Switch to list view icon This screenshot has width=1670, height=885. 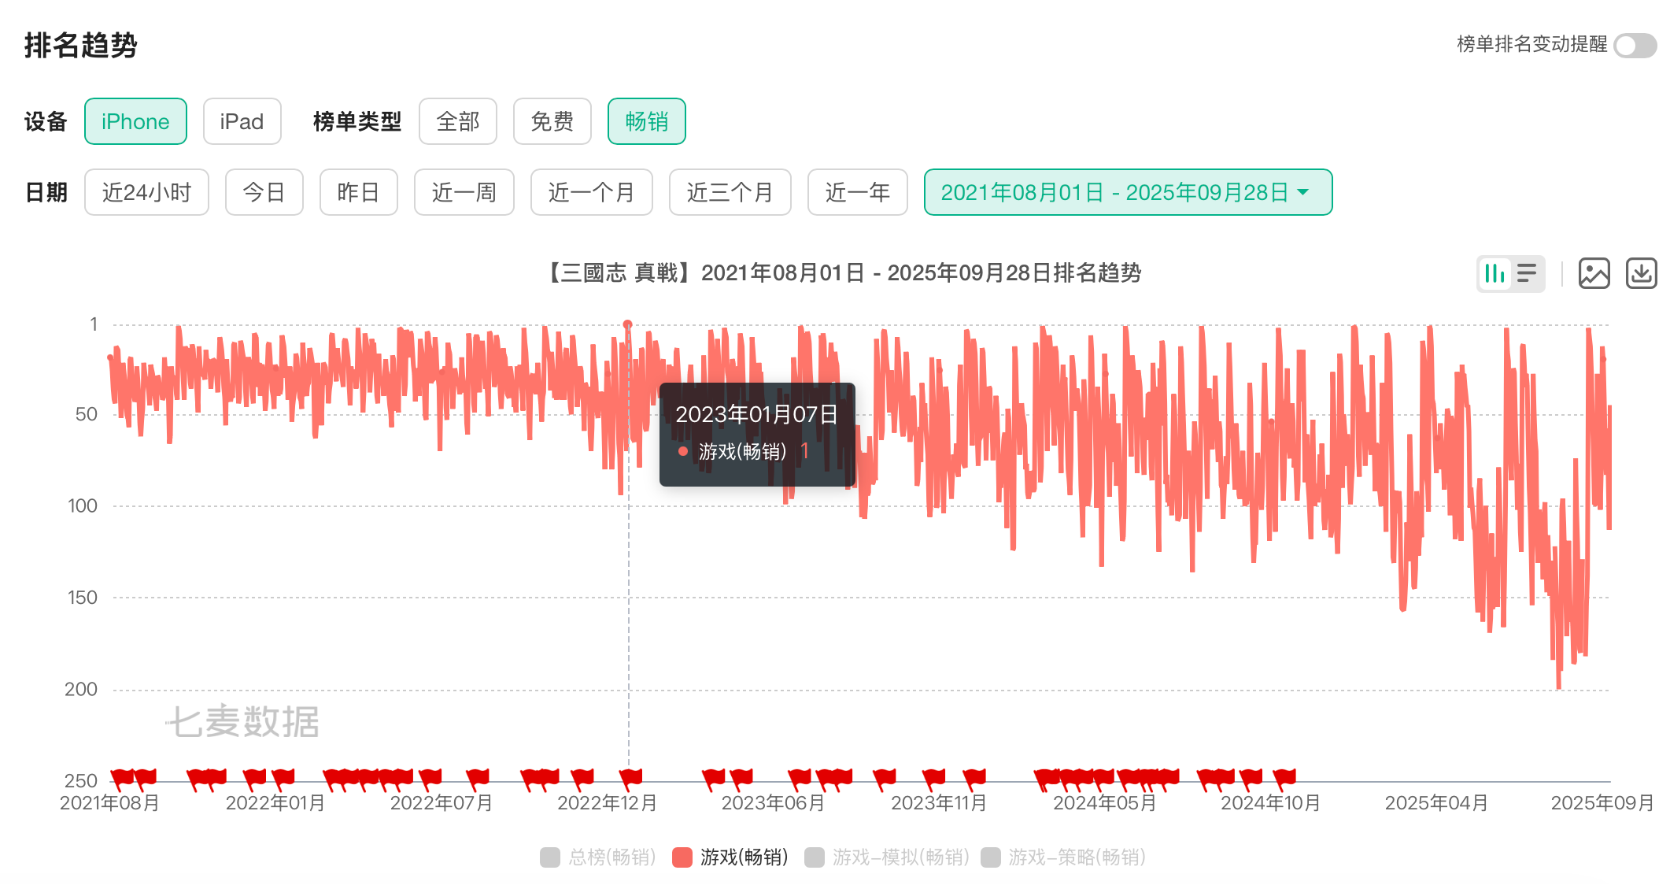coord(1527,273)
